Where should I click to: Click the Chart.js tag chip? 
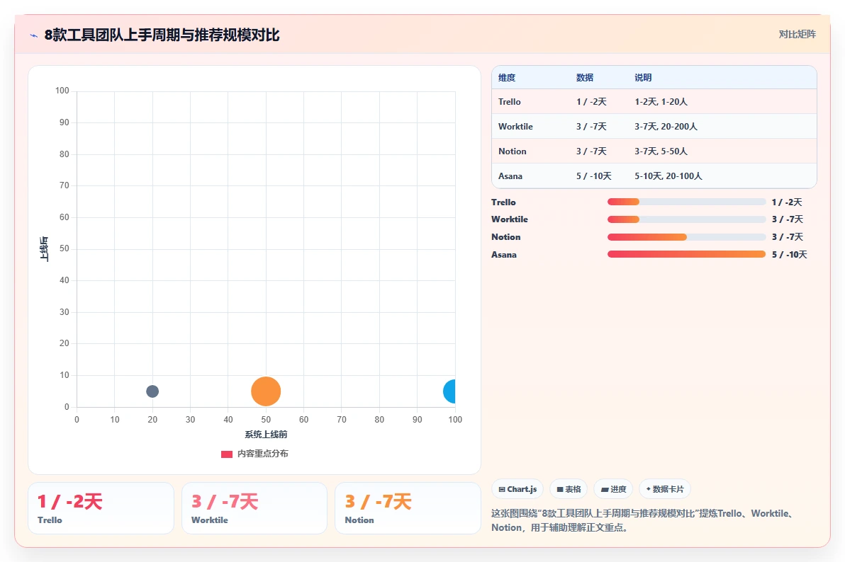pos(517,489)
